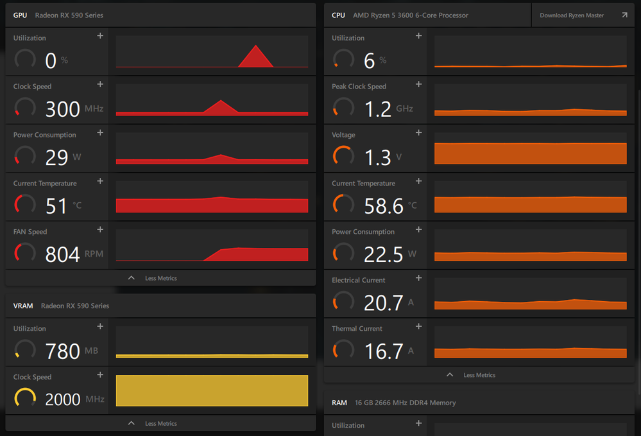Viewport: 641px width, 436px height.
Task: Click the GPU FAN Speed history graph
Action: coord(212,245)
